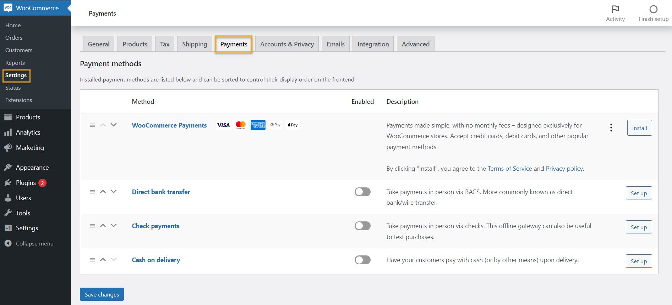Click the Marketing megaphone icon
The image size is (672, 305).
pos(8,148)
